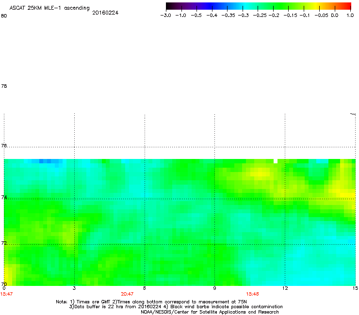The width and height of the screenshot is (359, 315).
Task: Click the latitude label 70
Action: pyautogui.click(x=4, y=284)
